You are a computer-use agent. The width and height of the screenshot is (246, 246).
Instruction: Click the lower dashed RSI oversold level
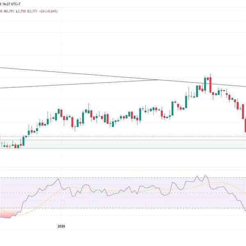click(123, 208)
